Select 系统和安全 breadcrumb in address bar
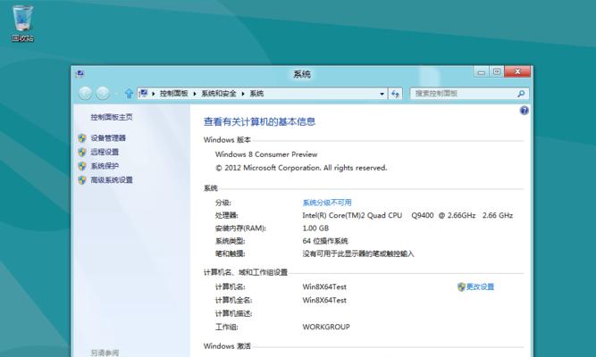596x357 pixels. coord(219,94)
